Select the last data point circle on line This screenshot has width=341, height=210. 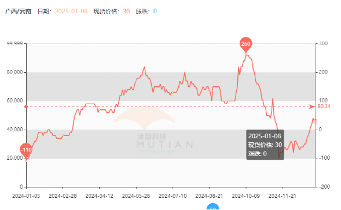coord(316,121)
